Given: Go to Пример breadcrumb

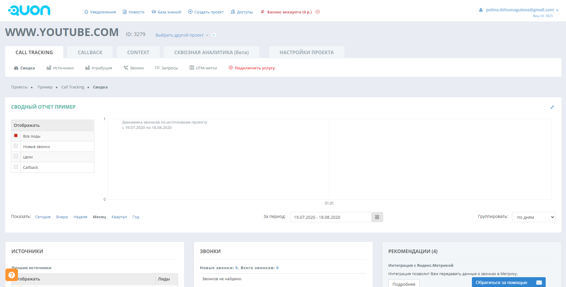Looking at the screenshot, I should point(45,87).
